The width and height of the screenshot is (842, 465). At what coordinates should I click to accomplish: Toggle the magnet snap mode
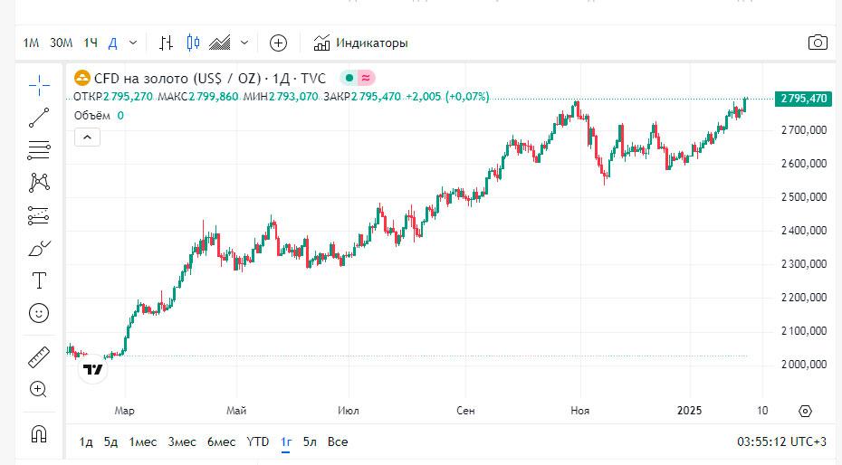point(39,433)
